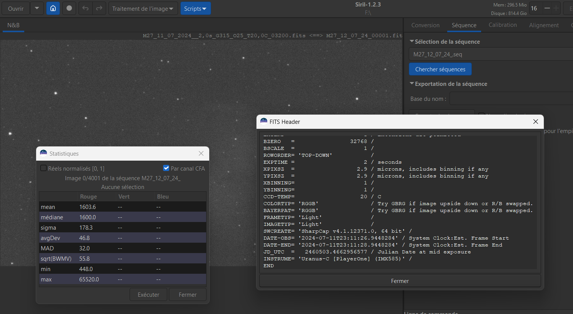Click the round record icon in the toolbar
Viewport: 573px width, 314px height.
69,8
